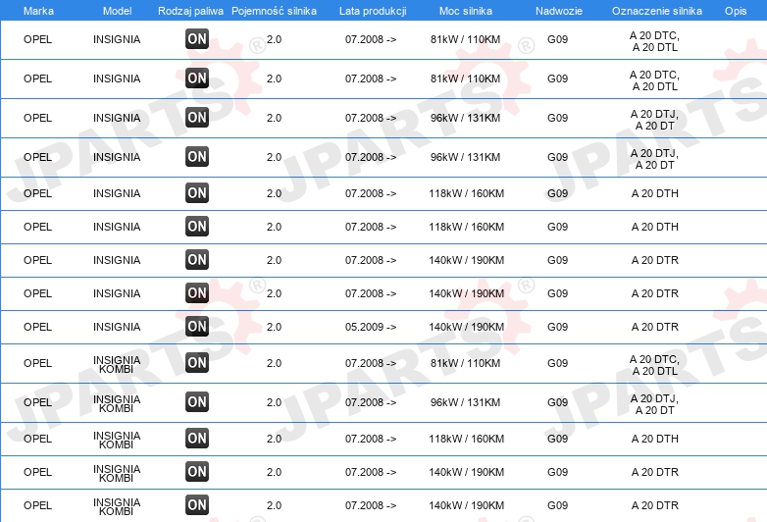
Task: Click 'A 20 DTC, A 20 DTL' in Insignia Kombi row
Action: [x=654, y=365]
